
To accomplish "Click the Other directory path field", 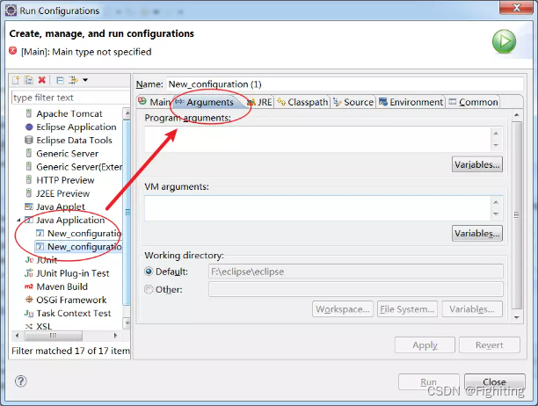I will 356,289.
